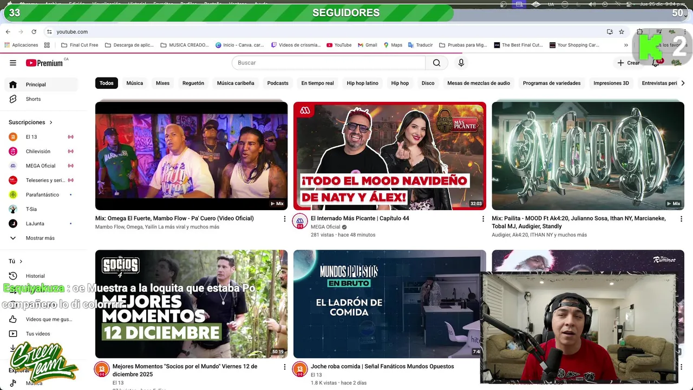Screen dimensions: 693x390
Task: Go back with the browser back arrow
Action: coord(8,32)
